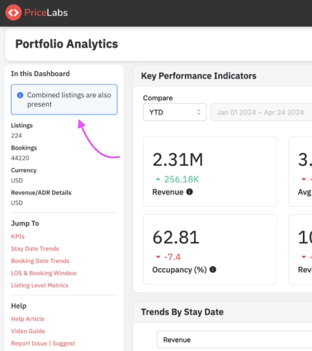Click the Trends By Stay Date heading
The image size is (312, 351).
coord(183,312)
